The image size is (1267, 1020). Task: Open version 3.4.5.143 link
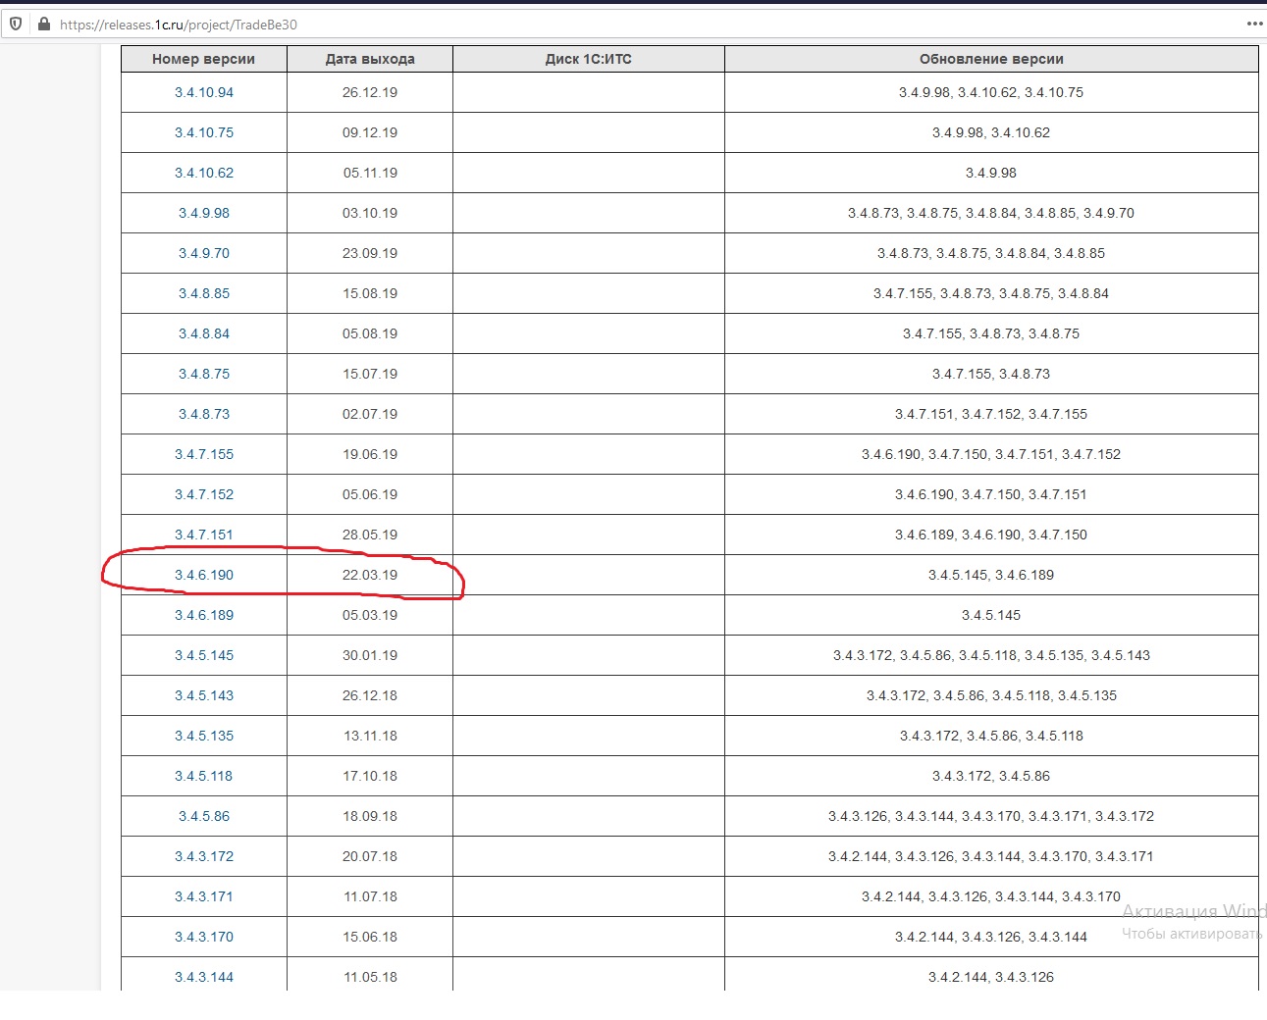coord(204,695)
